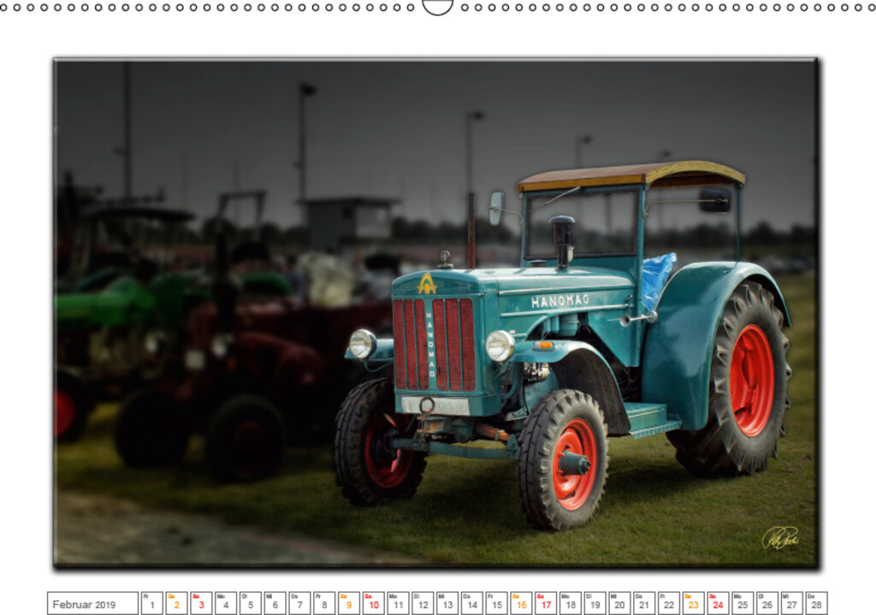Select day 12 (Di) cell
The width and height of the screenshot is (876, 615).
pos(423,604)
